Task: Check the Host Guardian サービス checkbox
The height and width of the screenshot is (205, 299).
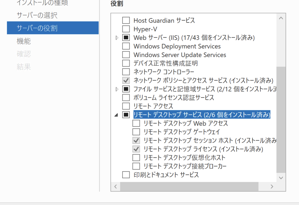Action: pyautogui.click(x=126, y=20)
